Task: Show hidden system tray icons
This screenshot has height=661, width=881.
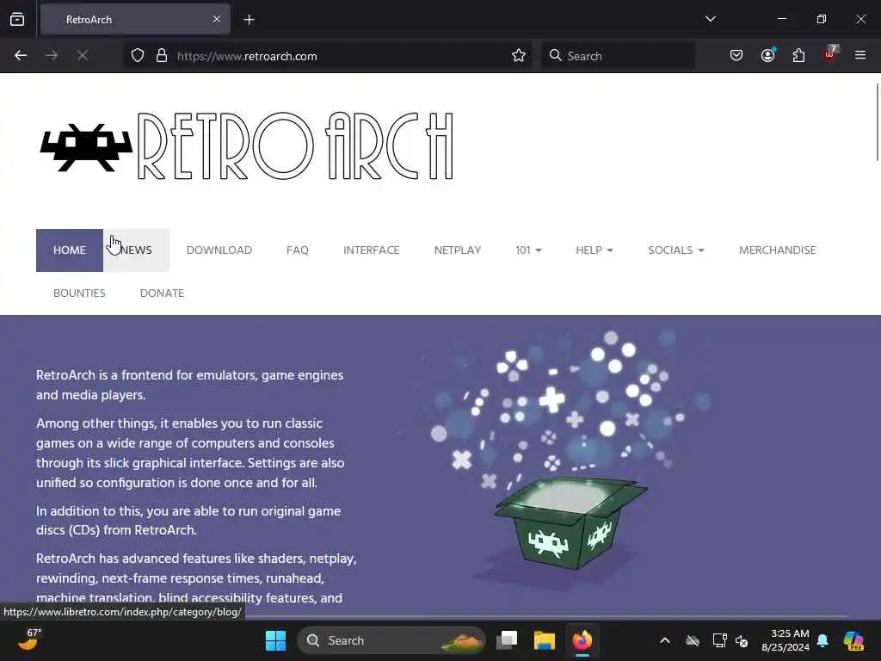Action: click(x=665, y=640)
